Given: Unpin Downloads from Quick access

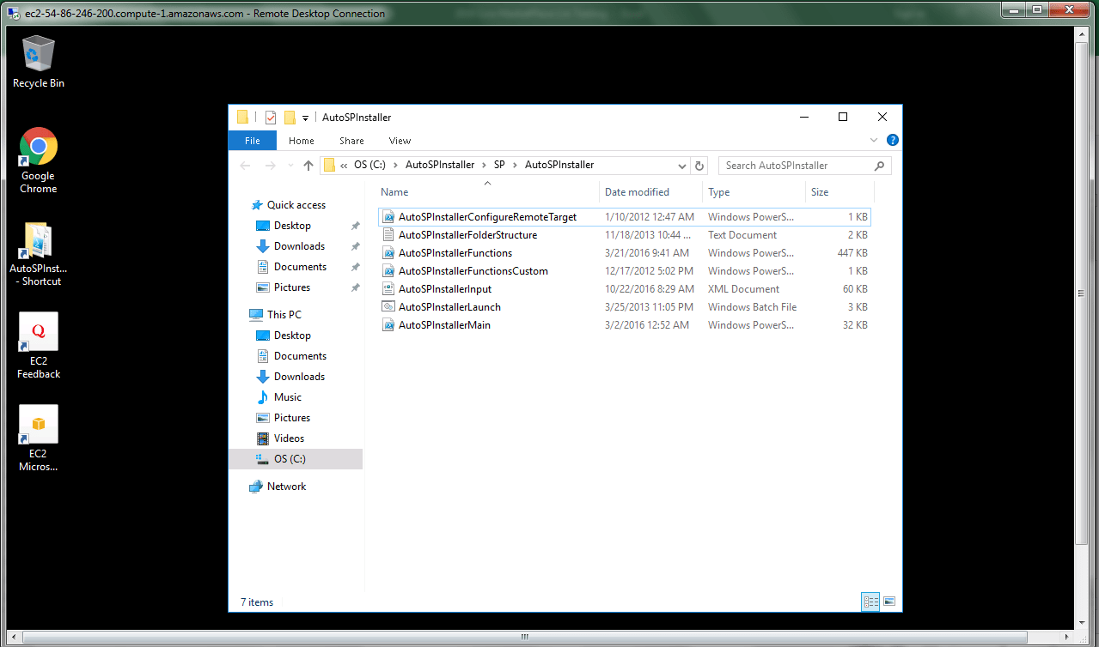Looking at the screenshot, I should [x=355, y=246].
